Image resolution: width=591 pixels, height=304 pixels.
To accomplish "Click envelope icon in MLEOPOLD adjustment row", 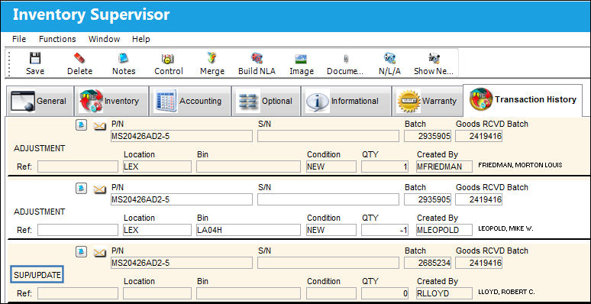I will (99, 189).
